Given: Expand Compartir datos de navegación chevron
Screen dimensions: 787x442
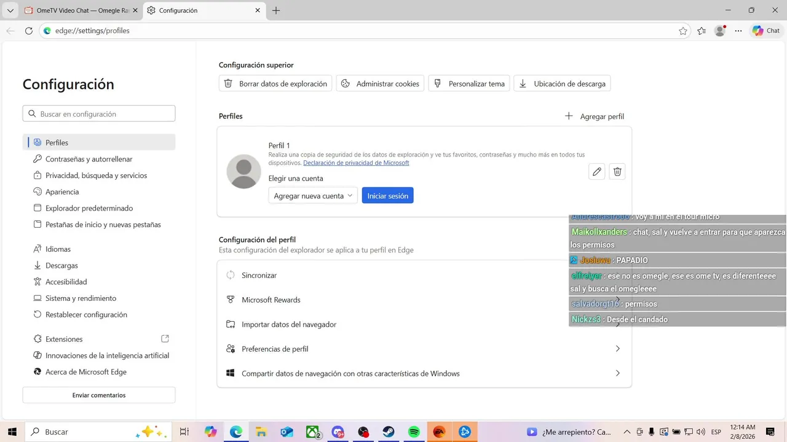Looking at the screenshot, I should 618,373.
